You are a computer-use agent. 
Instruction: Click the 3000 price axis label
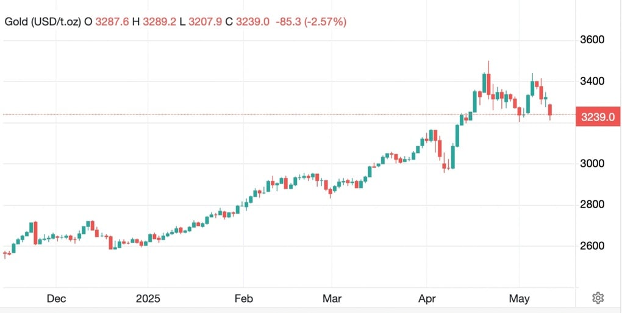592,164
